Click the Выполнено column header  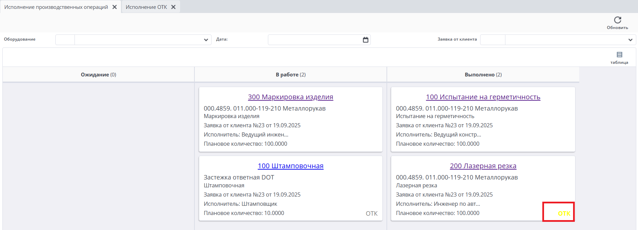(483, 75)
